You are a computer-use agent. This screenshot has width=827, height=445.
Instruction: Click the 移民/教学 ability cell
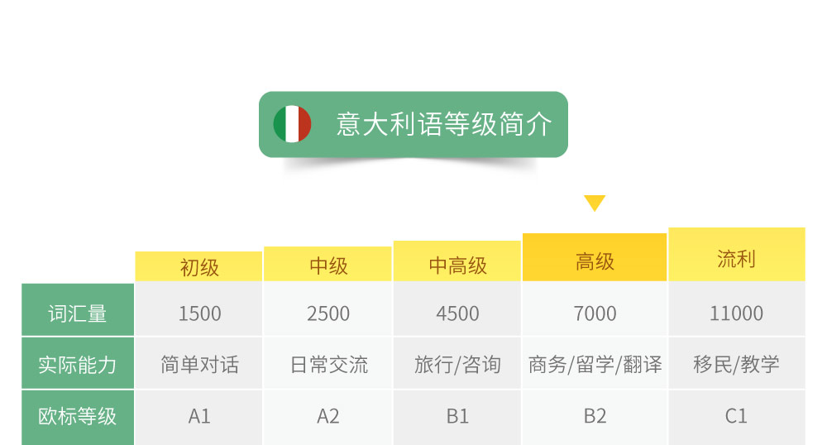pyautogui.click(x=737, y=363)
